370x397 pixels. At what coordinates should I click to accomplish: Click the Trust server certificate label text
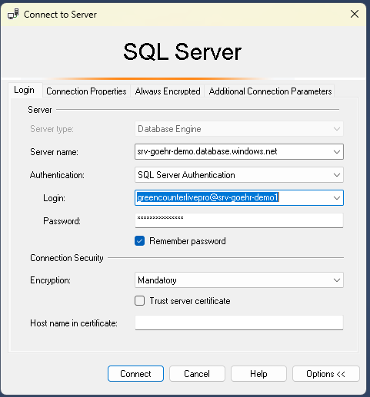click(190, 301)
